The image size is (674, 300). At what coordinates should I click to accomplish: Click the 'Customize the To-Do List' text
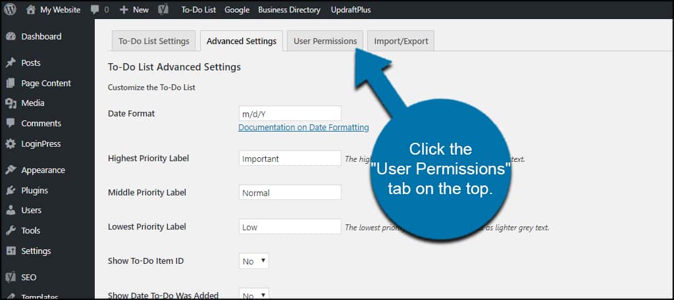pyautogui.click(x=152, y=87)
